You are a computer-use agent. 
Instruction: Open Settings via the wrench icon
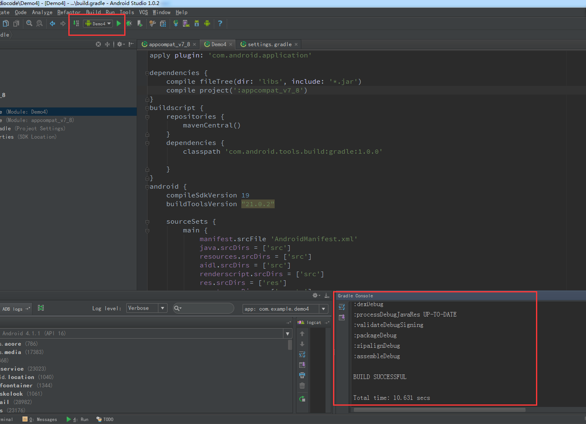click(x=153, y=23)
